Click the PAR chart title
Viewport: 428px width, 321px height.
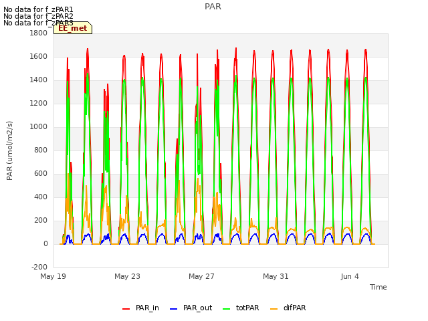[213, 7]
